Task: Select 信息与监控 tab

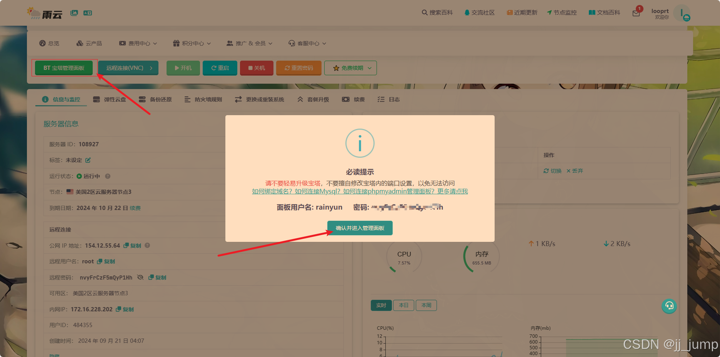Action: [61, 99]
